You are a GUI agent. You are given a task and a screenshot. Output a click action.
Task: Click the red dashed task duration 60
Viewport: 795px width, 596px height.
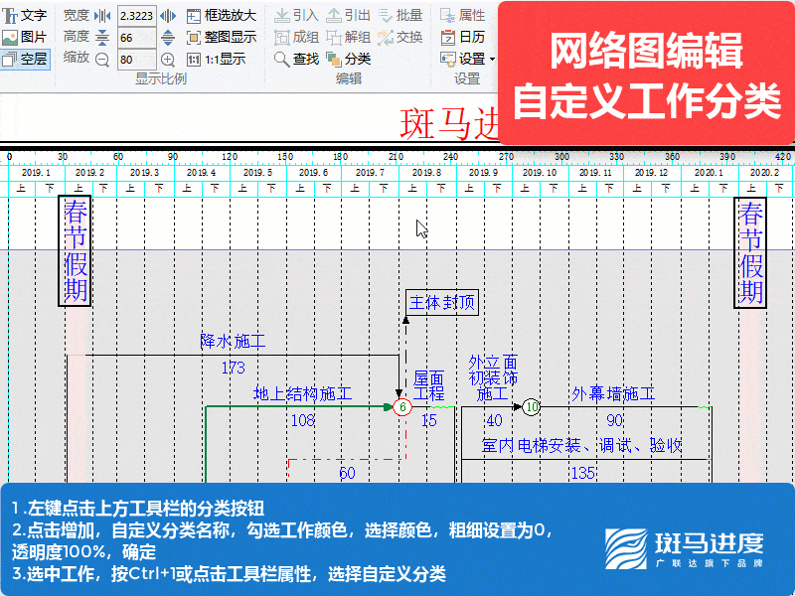click(347, 473)
